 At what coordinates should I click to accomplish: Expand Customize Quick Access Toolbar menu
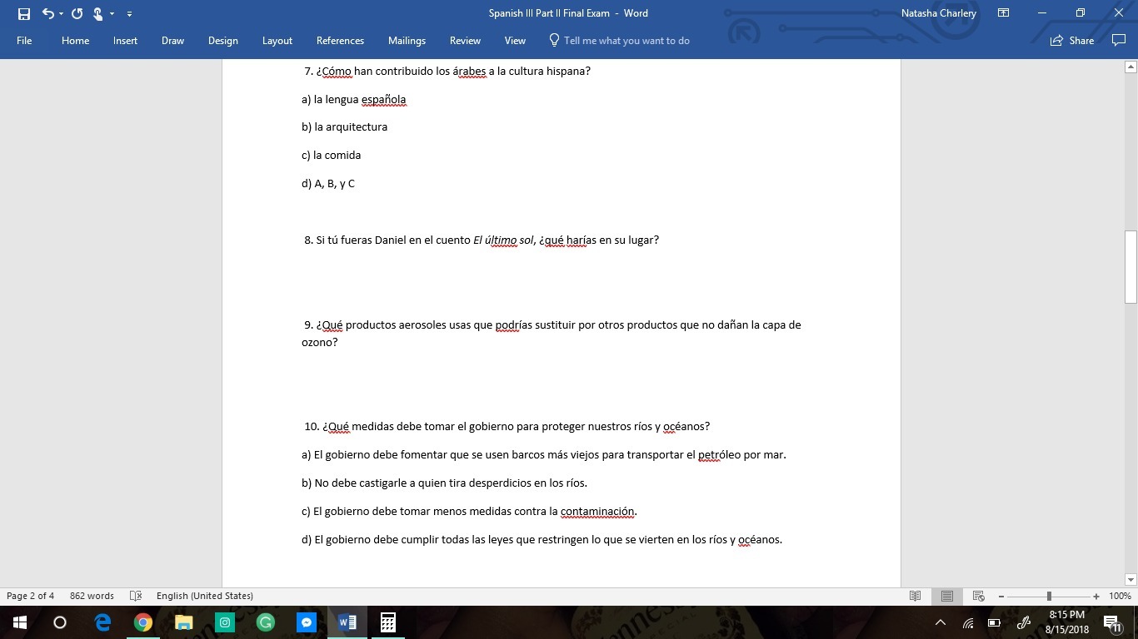(x=130, y=13)
